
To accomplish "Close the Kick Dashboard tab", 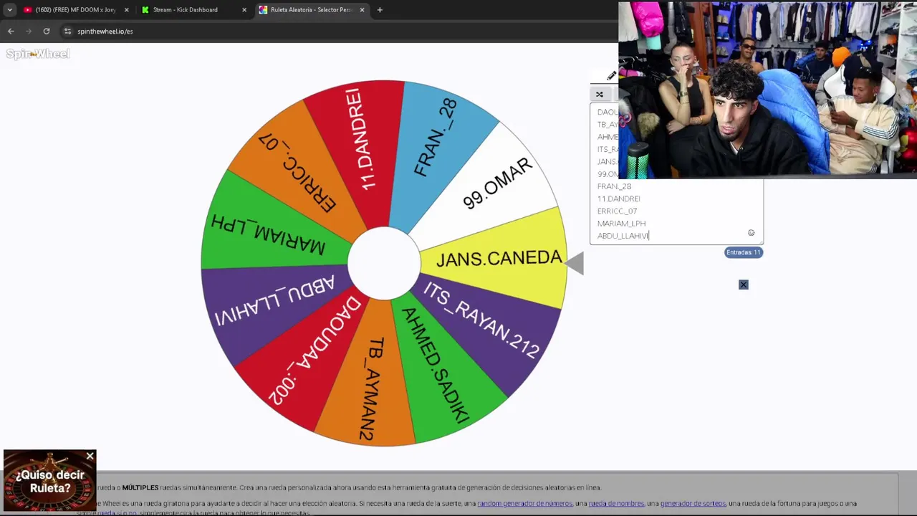I will 244,10.
